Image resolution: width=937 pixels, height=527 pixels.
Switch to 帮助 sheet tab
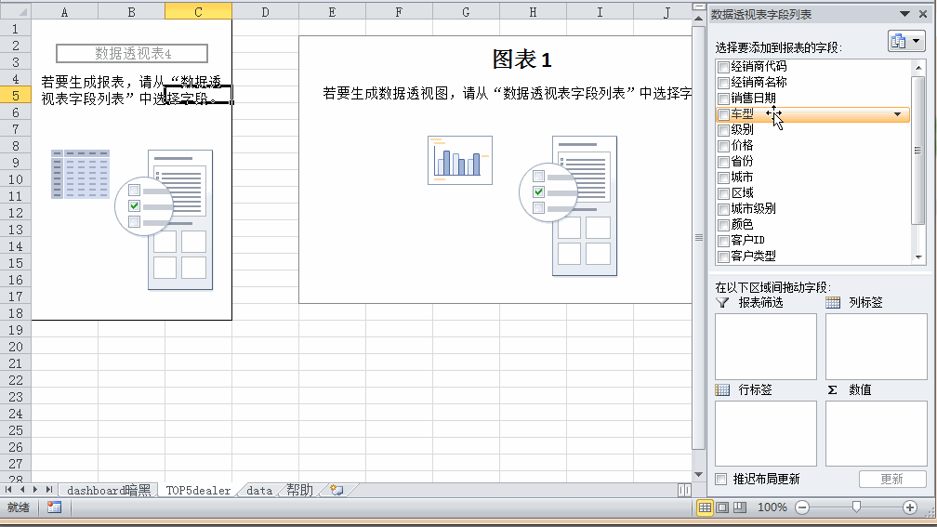299,491
